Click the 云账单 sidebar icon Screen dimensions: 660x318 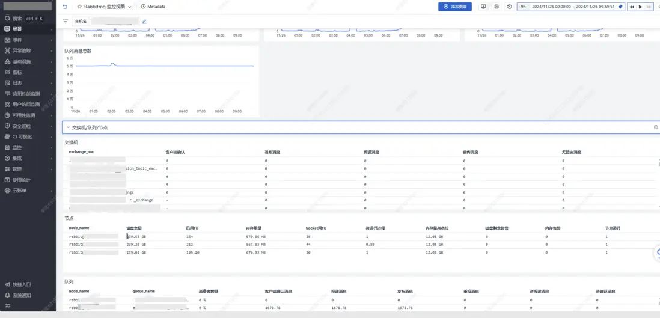pyautogui.click(x=7, y=191)
